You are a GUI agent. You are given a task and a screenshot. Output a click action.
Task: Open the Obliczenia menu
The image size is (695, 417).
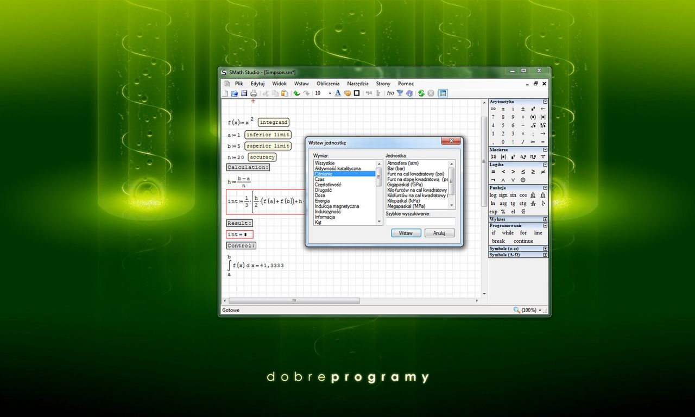click(328, 84)
